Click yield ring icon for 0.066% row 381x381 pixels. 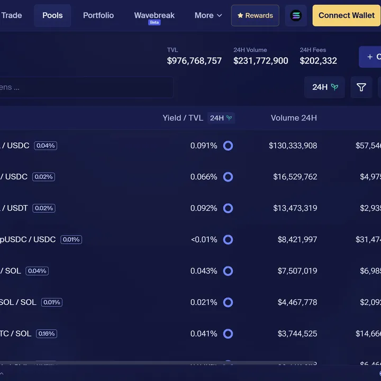pos(228,177)
